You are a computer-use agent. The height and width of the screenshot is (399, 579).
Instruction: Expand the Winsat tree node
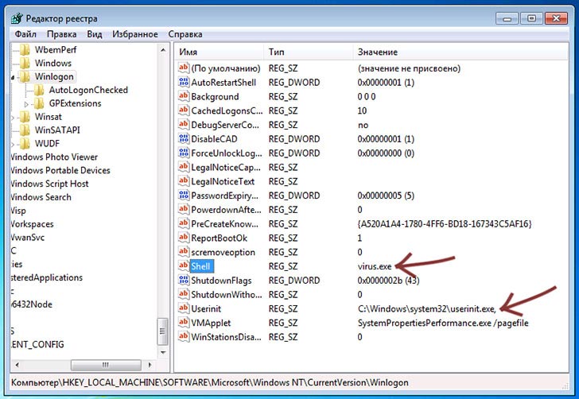click(15, 117)
